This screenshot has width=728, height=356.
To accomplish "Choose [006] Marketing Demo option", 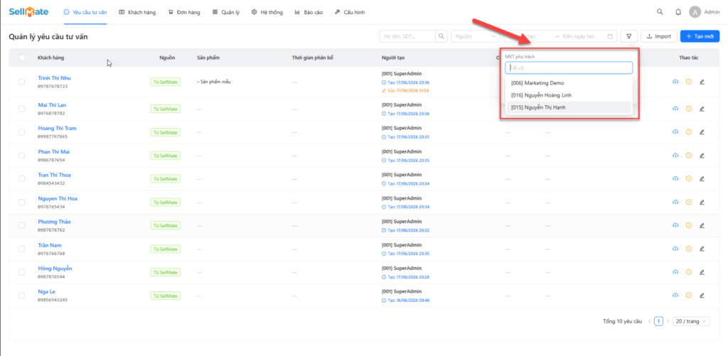I will (x=569, y=83).
